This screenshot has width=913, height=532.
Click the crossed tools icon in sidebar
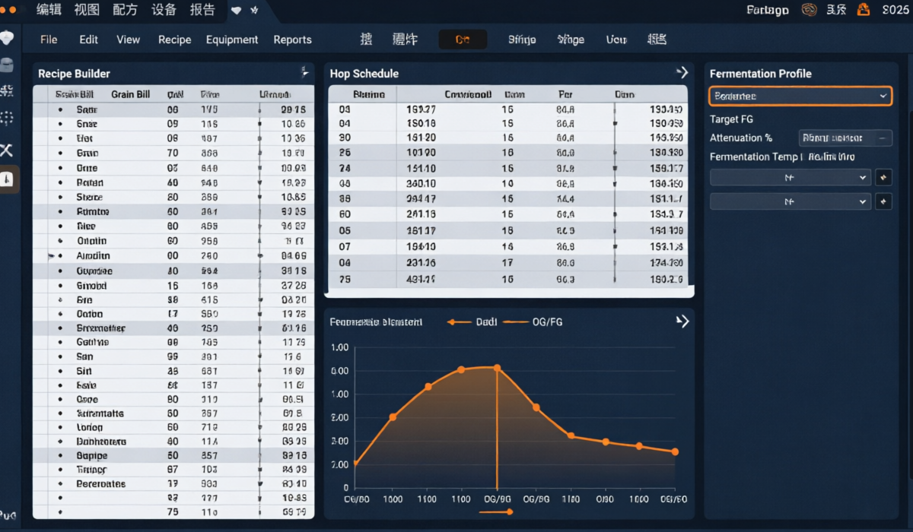(7, 150)
